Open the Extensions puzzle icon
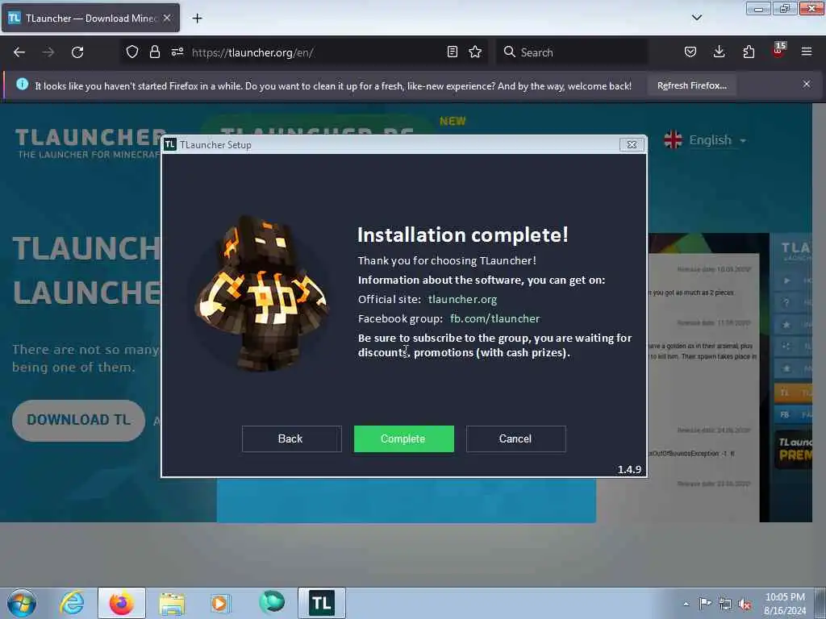This screenshot has height=619, width=826. tap(749, 52)
